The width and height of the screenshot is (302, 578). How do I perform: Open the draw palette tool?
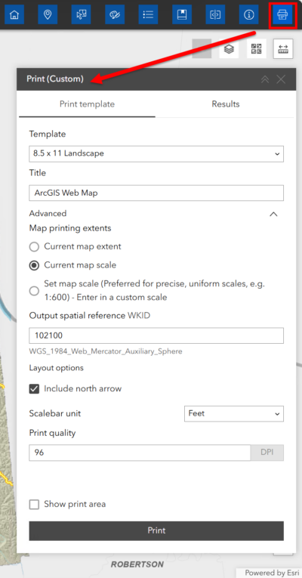click(x=115, y=14)
